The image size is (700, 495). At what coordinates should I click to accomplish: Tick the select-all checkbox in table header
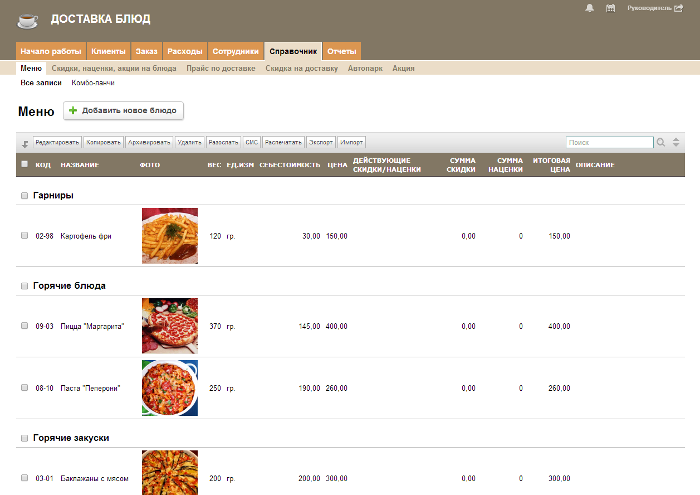(x=25, y=164)
